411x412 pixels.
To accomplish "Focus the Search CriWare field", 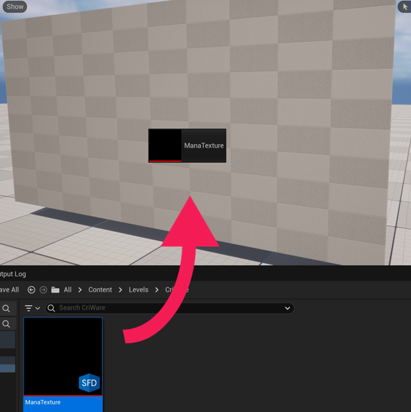I will 166,308.
